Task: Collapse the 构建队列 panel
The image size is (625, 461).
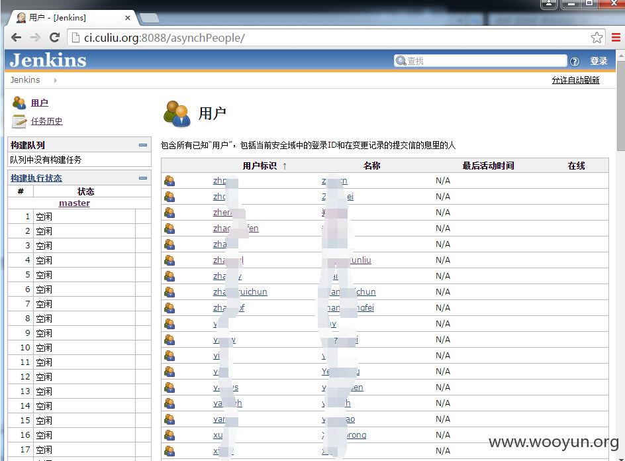Action: [x=143, y=145]
